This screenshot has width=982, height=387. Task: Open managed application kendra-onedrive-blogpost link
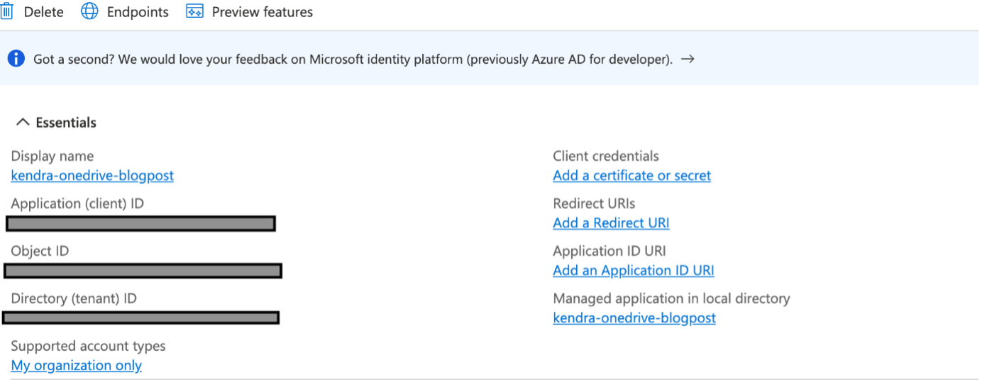(x=634, y=318)
